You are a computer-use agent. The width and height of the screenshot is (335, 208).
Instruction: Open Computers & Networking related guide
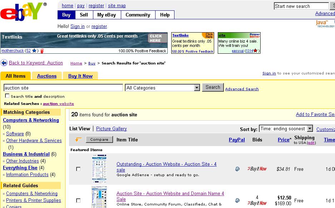click(32, 193)
